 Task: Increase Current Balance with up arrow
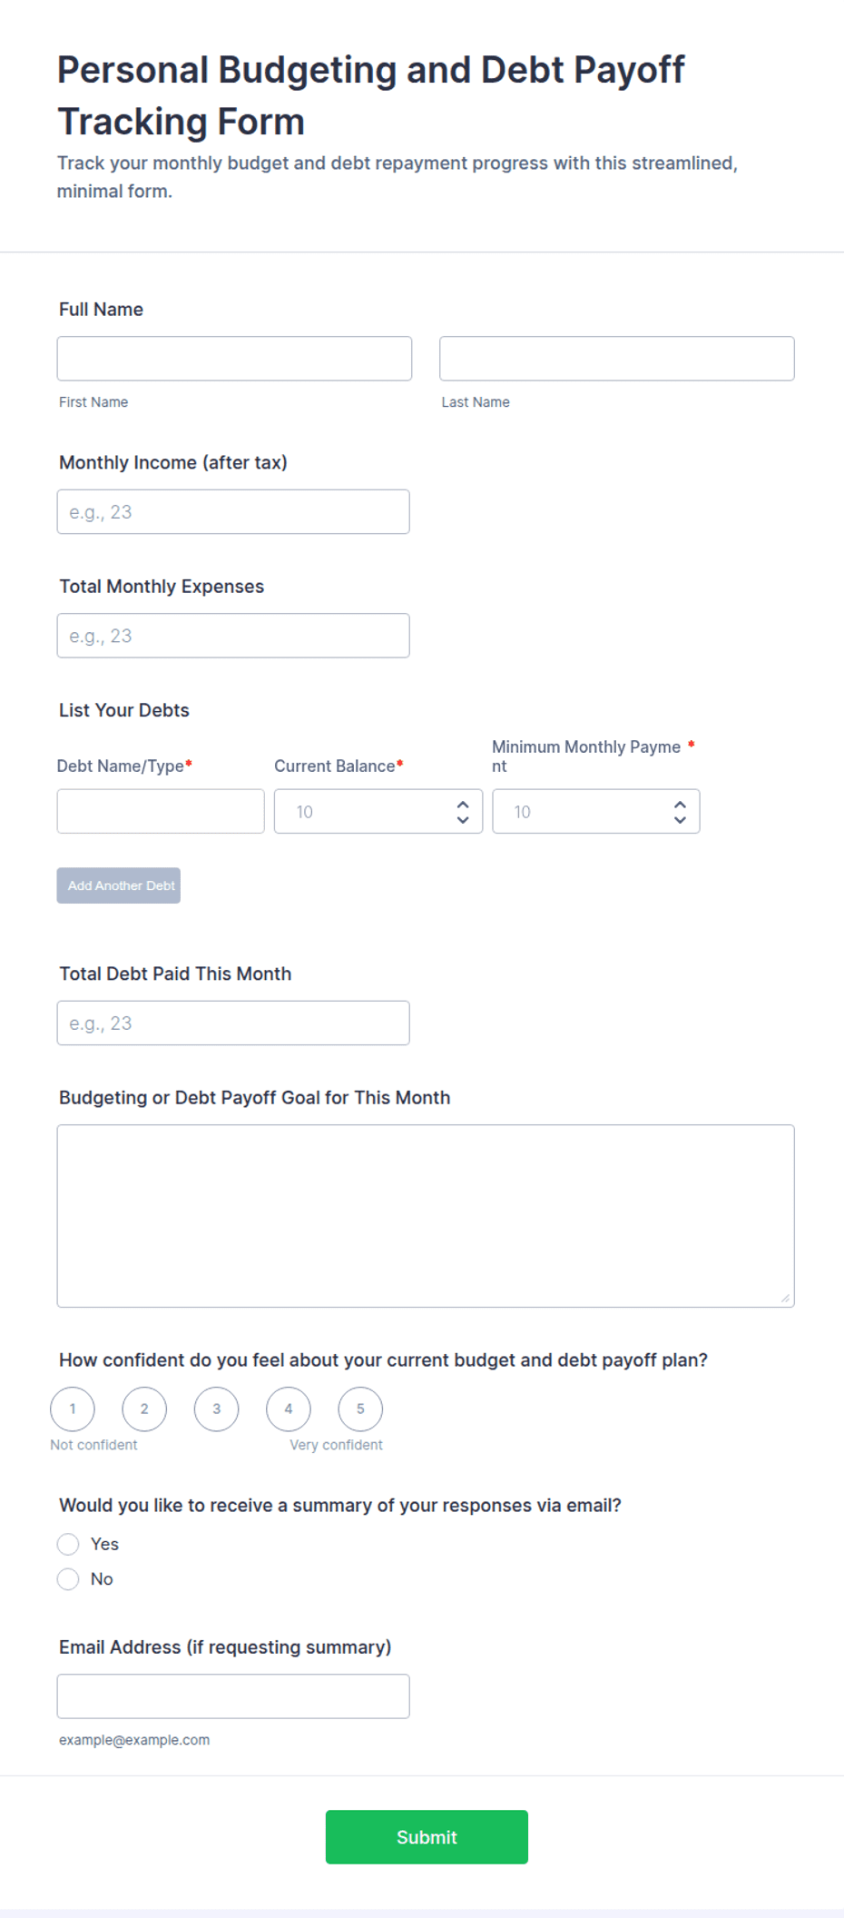[x=463, y=805]
